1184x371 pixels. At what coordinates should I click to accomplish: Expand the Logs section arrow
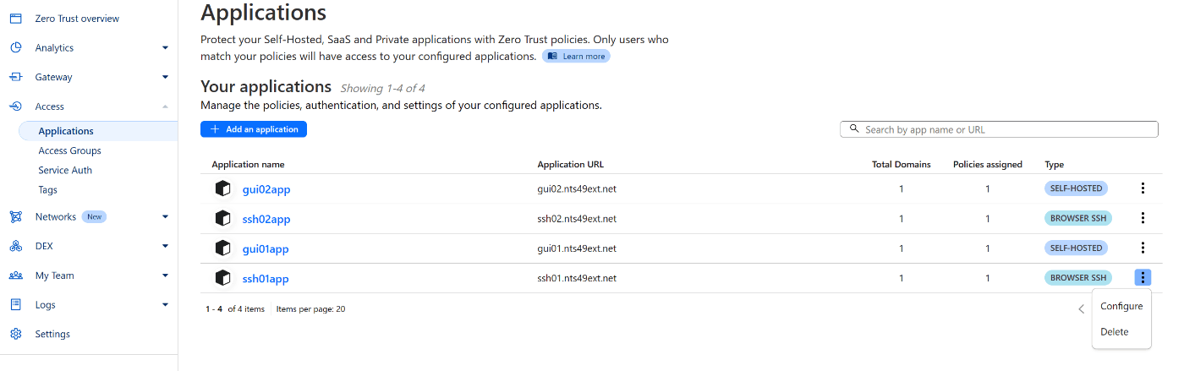click(x=165, y=305)
